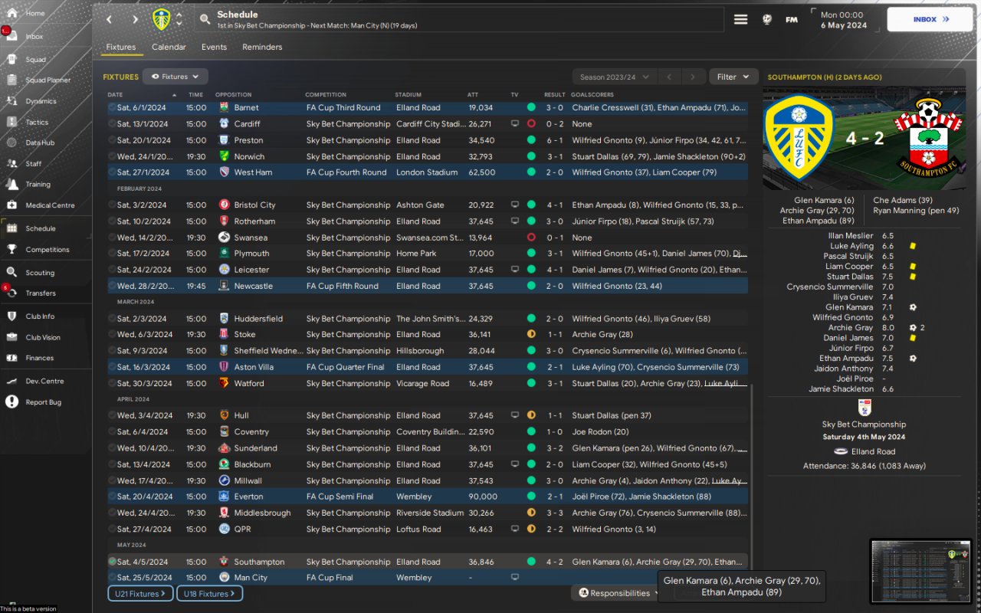Open the Fixtures view dropdown
The image size is (981, 613).
point(176,77)
